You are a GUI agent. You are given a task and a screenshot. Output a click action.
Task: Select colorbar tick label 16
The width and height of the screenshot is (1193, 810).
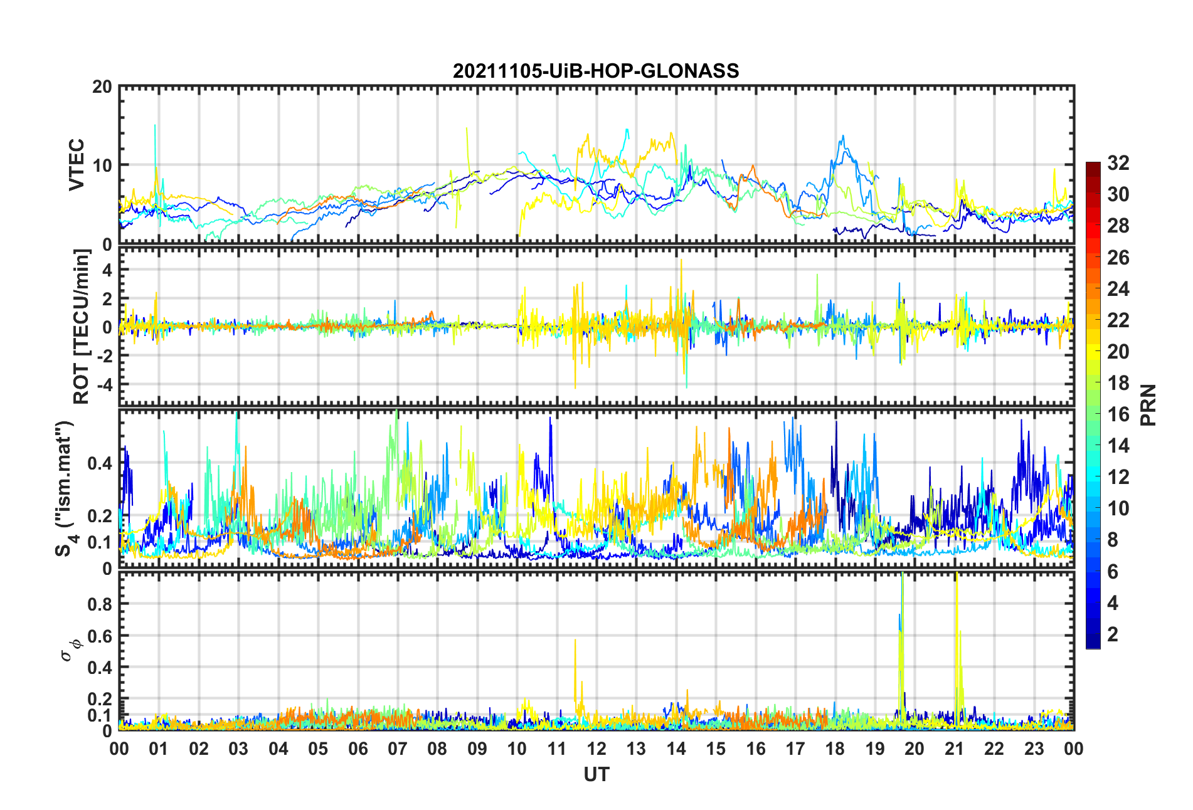[x=1118, y=414]
